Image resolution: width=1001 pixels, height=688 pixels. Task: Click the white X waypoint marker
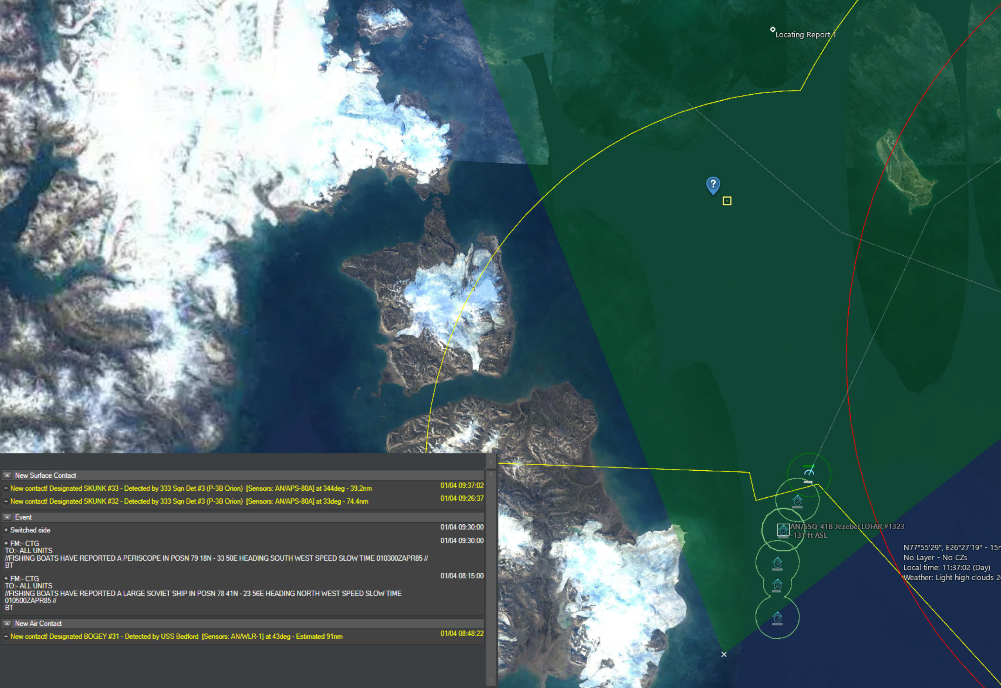[724, 654]
